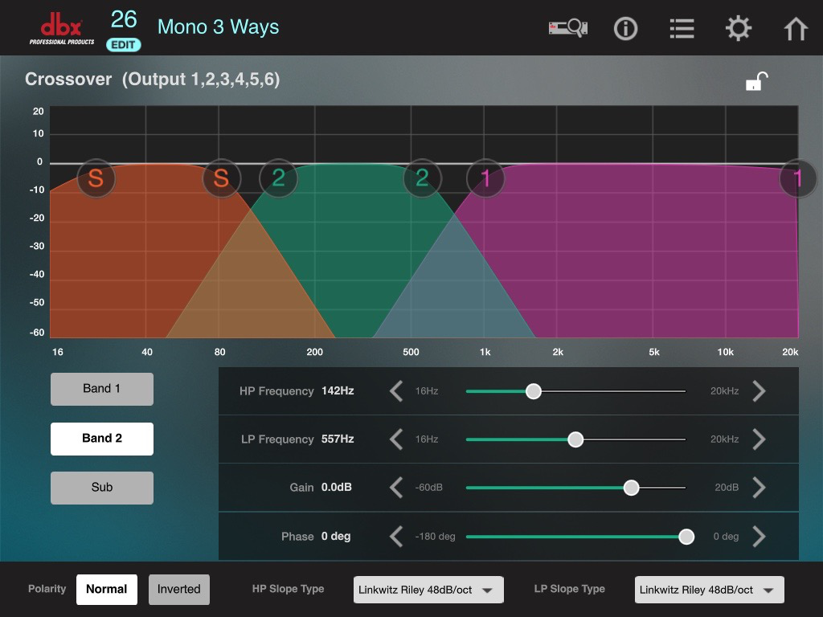Viewport: 823px width, 617px height.
Task: Tap the EDIT badge under preset 26
Action: tap(123, 45)
